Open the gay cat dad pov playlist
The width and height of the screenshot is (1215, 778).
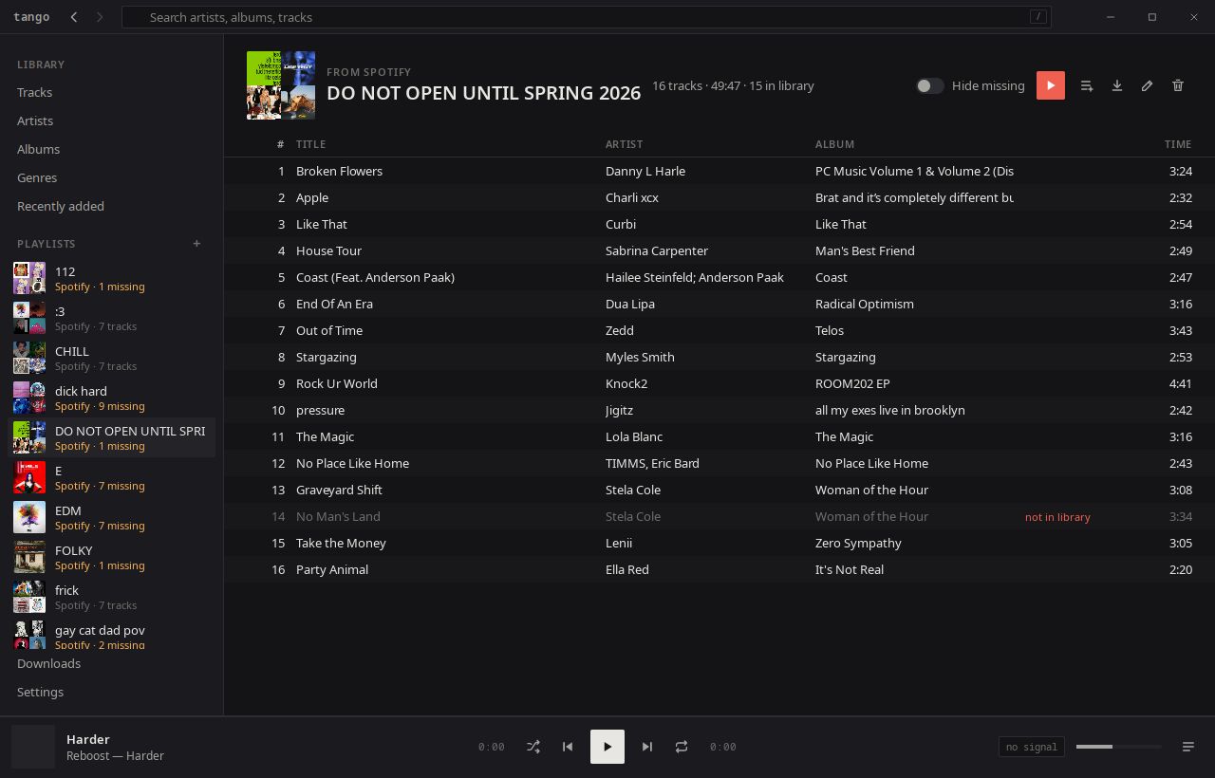tap(112, 634)
